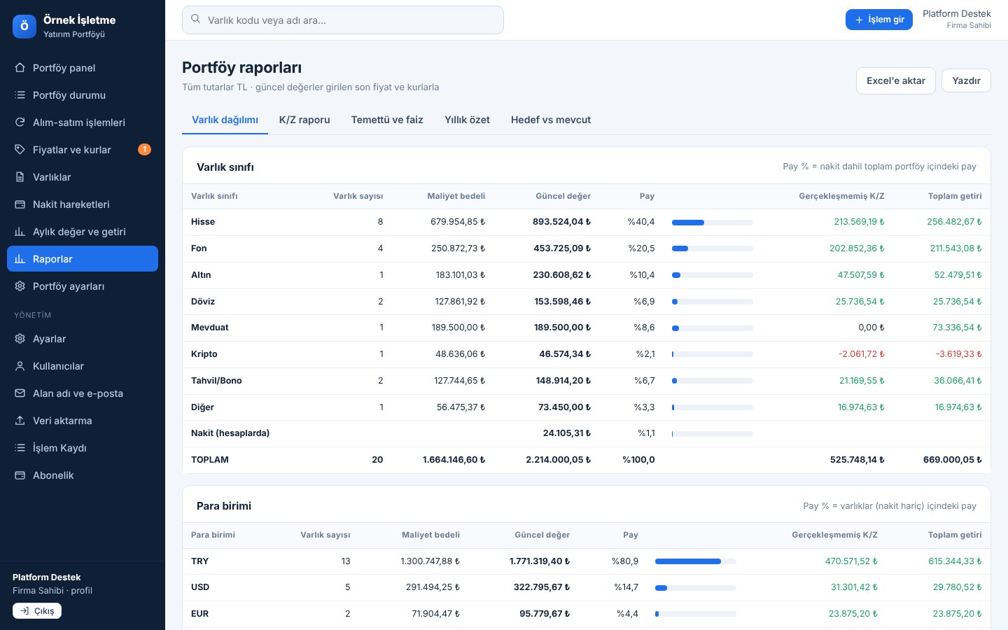Image resolution: width=1008 pixels, height=630 pixels.
Task: Open the profil link in the sidebar
Action: coord(82,591)
